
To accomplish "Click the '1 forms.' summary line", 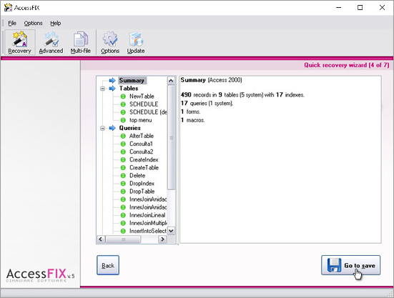I will click(190, 111).
